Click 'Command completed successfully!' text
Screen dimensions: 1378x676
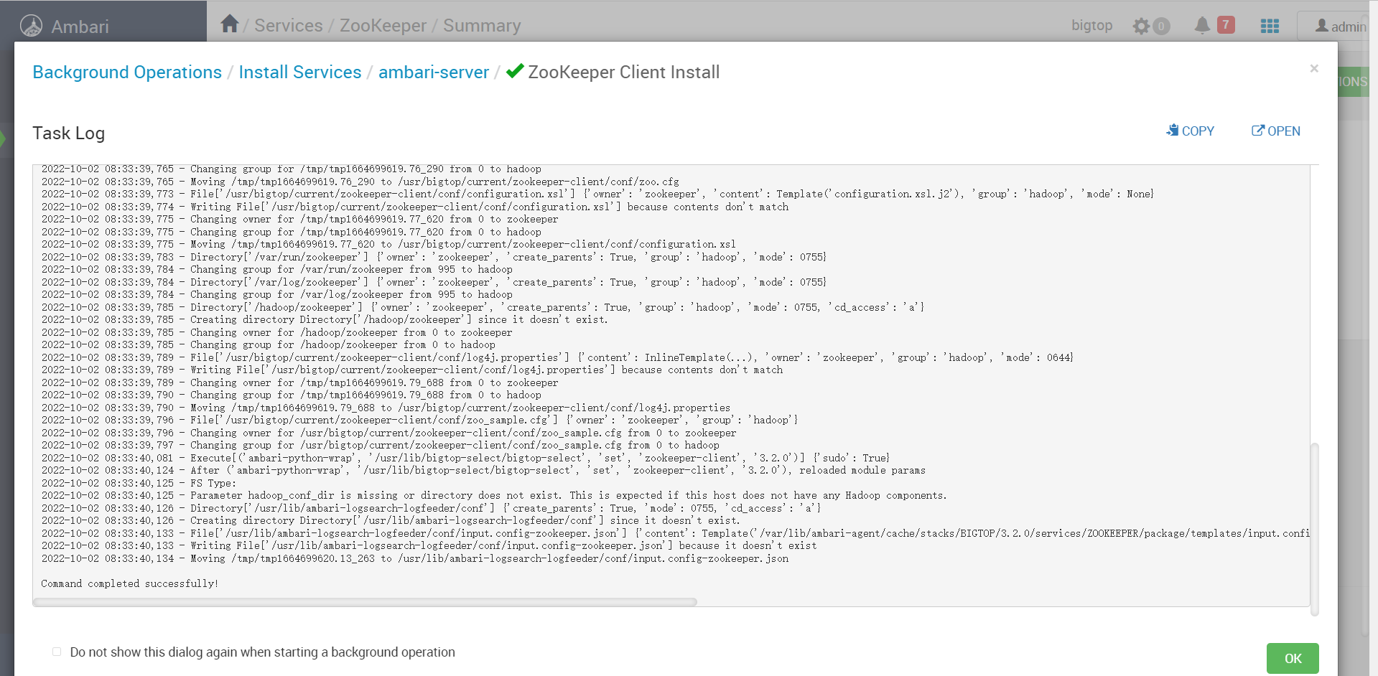pos(129,583)
